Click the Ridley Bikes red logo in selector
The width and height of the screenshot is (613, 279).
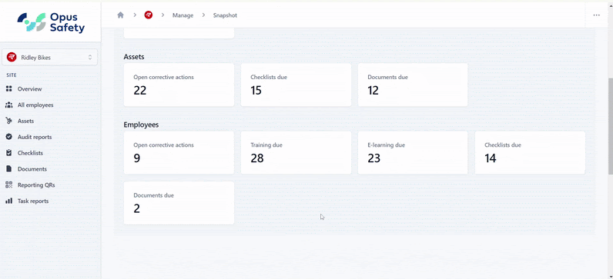point(12,58)
